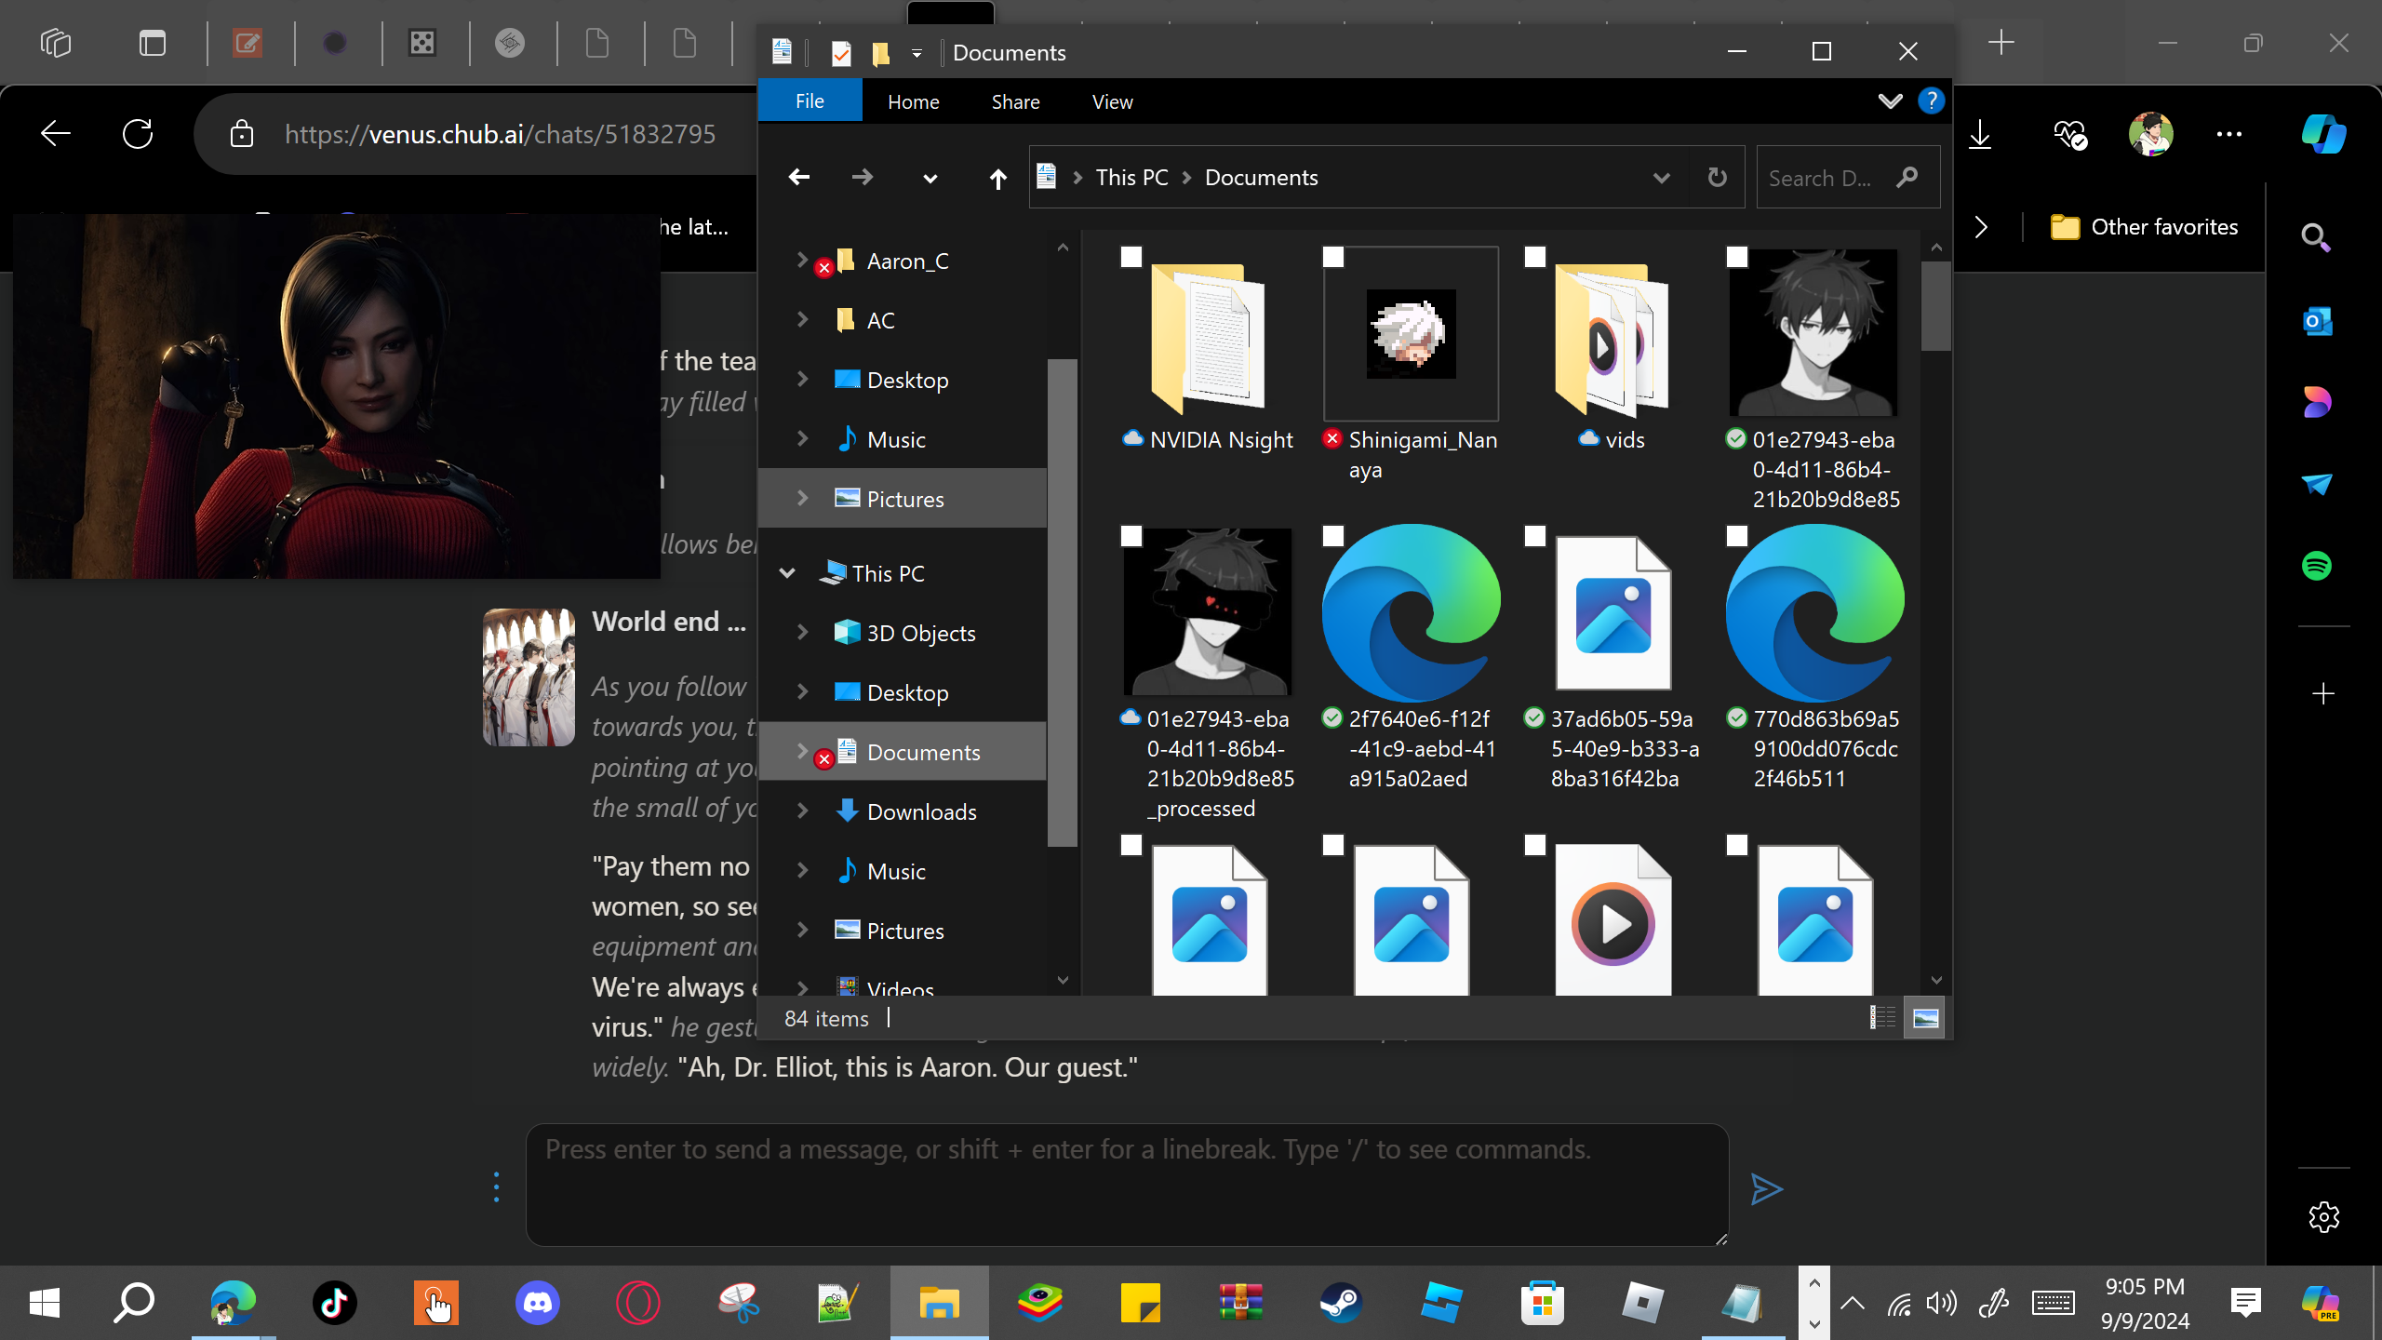Open Outlook from Edge sidebar
2382x1340 pixels.
point(2317,322)
